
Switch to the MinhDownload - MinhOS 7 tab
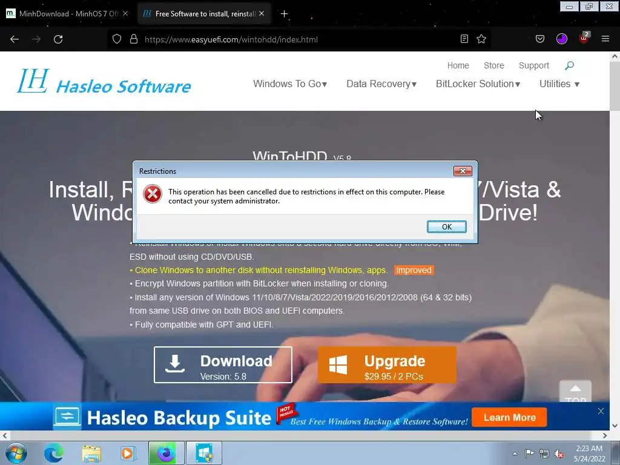67,13
